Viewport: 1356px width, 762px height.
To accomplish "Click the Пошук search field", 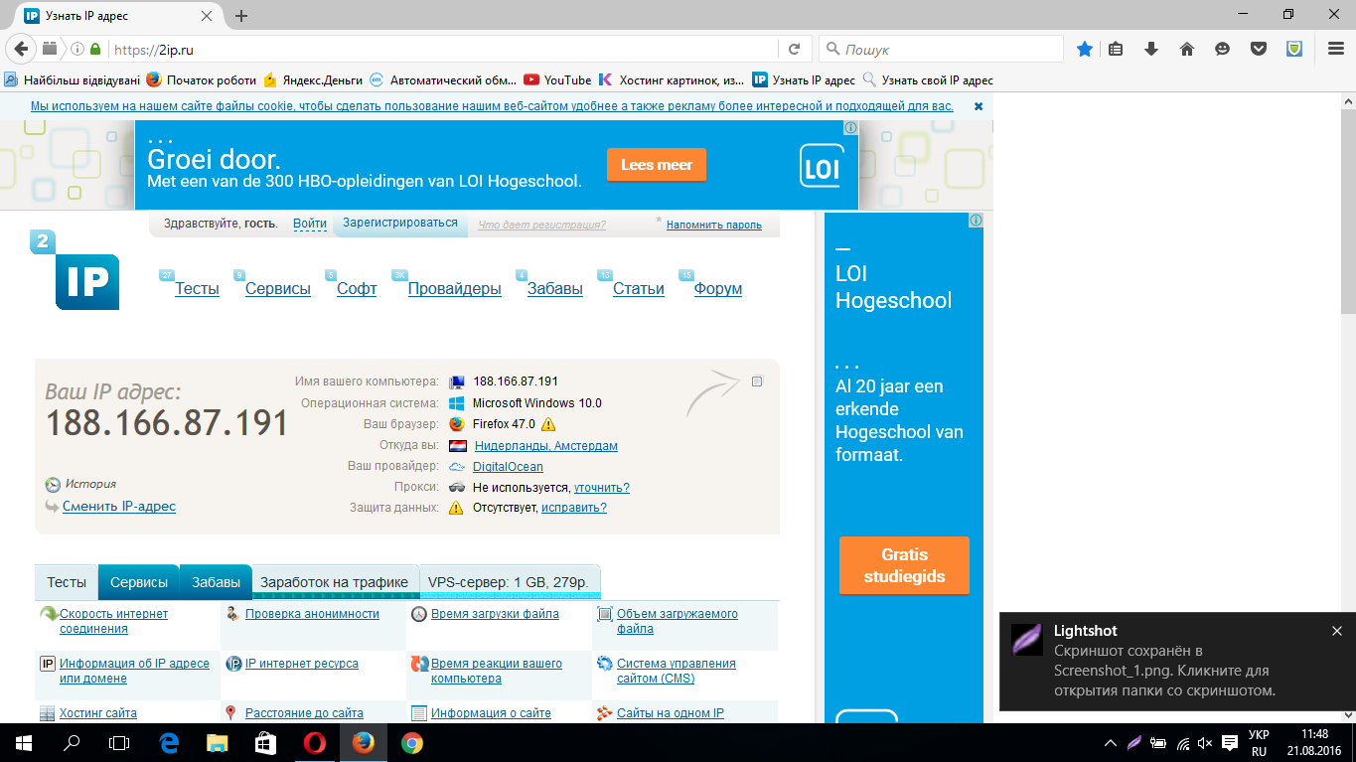I will pyautogui.click(x=941, y=49).
